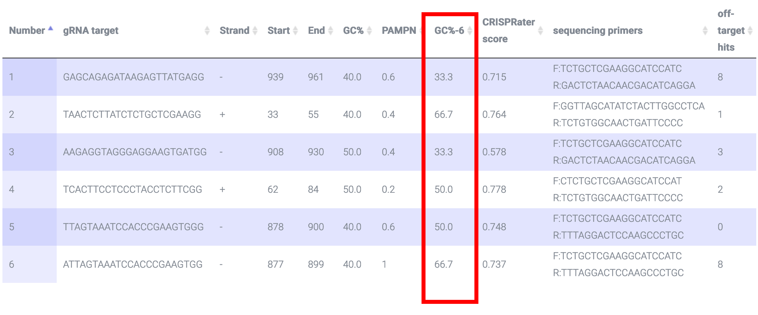This screenshot has height=315, width=758.
Task: Click the PAMPN column header
Action: [399, 30]
